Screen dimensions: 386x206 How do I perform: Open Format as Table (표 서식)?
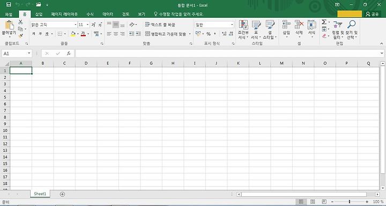click(x=256, y=30)
